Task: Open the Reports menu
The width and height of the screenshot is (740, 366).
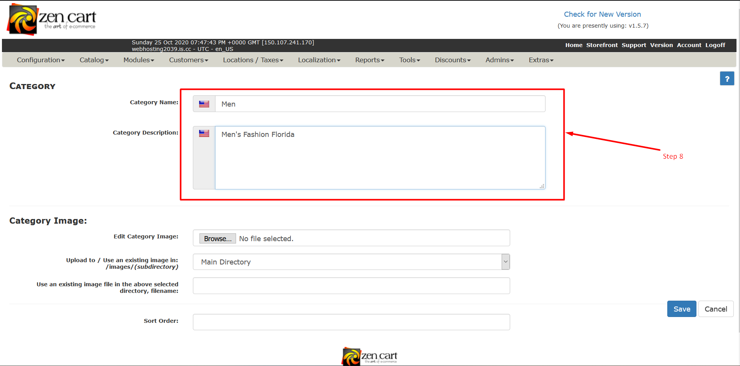Action: pos(370,60)
